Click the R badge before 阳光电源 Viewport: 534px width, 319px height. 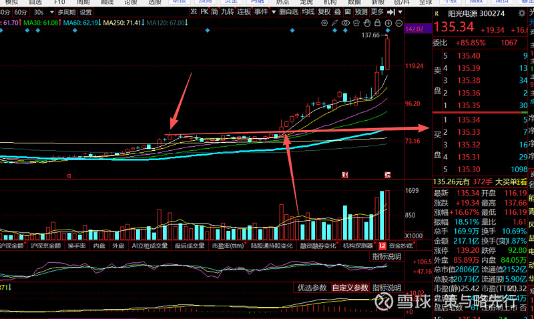(x=437, y=13)
